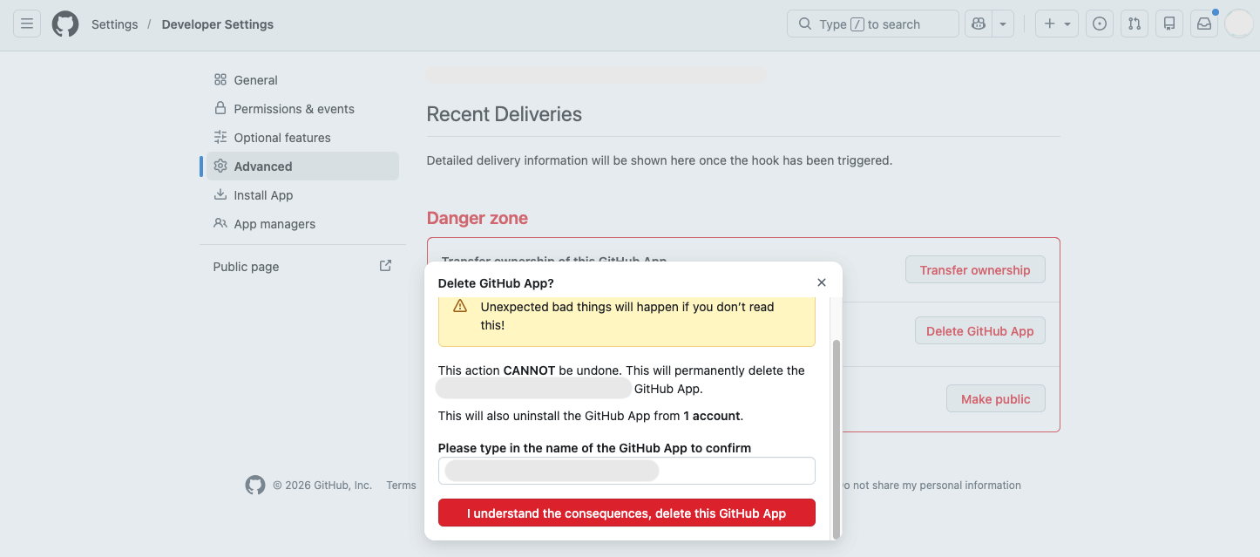The width and height of the screenshot is (1260, 557).
Task: Confirm deletion with red consequences button
Action: (x=627, y=513)
